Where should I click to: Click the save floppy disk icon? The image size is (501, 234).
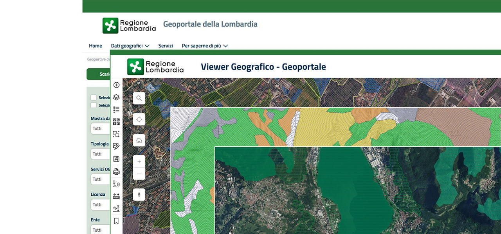[x=116, y=159]
